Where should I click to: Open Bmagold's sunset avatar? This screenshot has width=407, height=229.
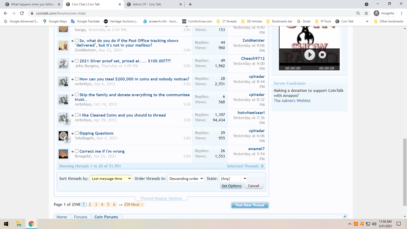pos(63,154)
